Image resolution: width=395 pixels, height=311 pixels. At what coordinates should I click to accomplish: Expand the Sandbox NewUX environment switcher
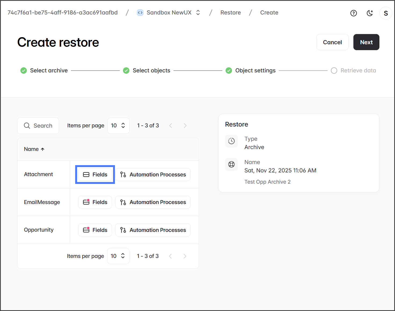tap(198, 13)
